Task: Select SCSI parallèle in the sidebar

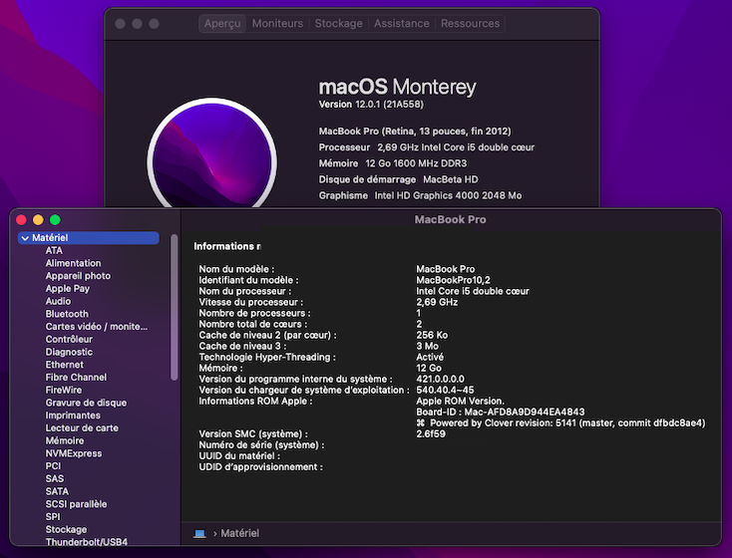Action: (x=76, y=504)
